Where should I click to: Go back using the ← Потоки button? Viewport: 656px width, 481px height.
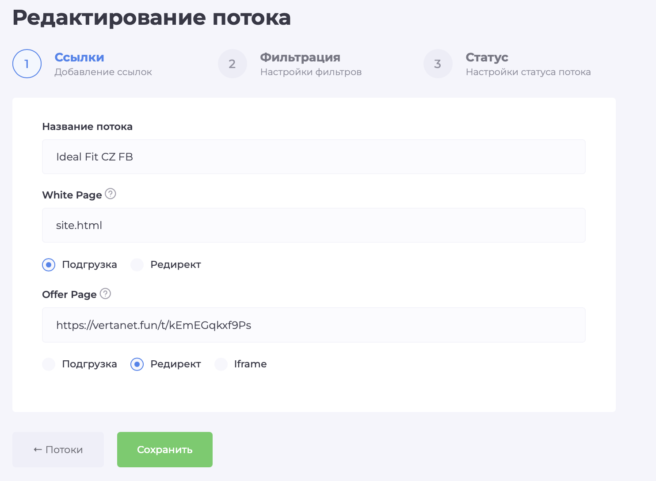(58, 450)
